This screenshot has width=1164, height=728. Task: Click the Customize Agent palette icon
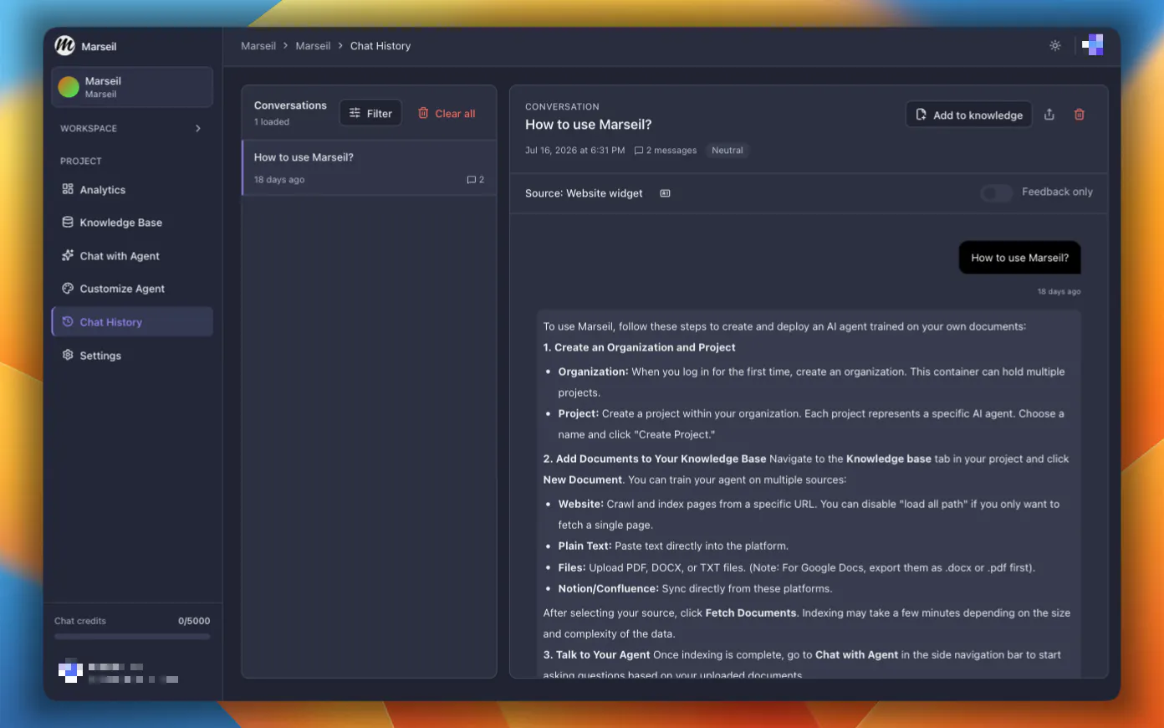point(68,288)
